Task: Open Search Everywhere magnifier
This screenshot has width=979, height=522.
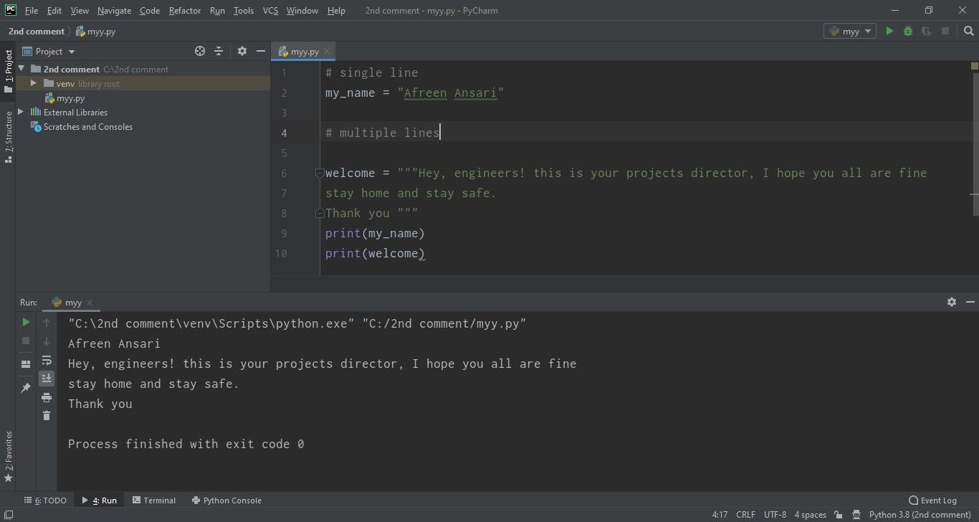Action: 968,31
